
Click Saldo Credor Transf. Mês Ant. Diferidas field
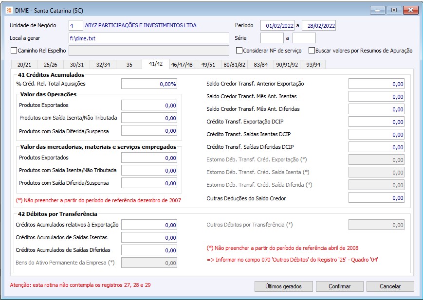pyautogui.click(x=376, y=109)
